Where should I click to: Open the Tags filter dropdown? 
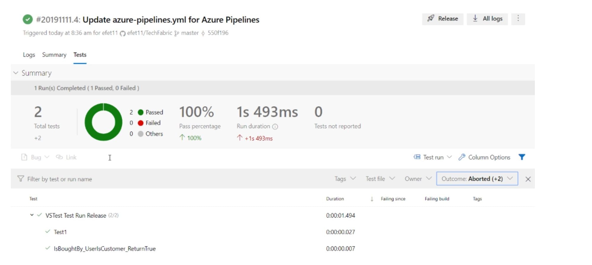pyautogui.click(x=345, y=179)
